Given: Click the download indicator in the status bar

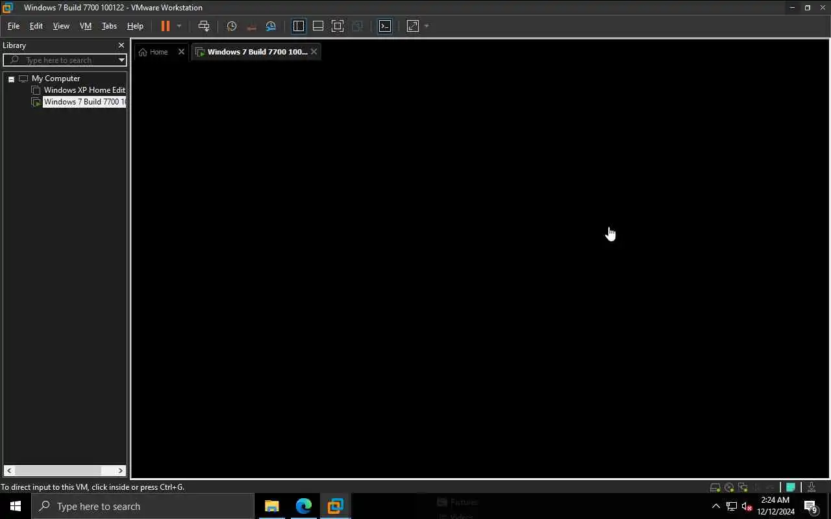Looking at the screenshot, I should pos(812,487).
